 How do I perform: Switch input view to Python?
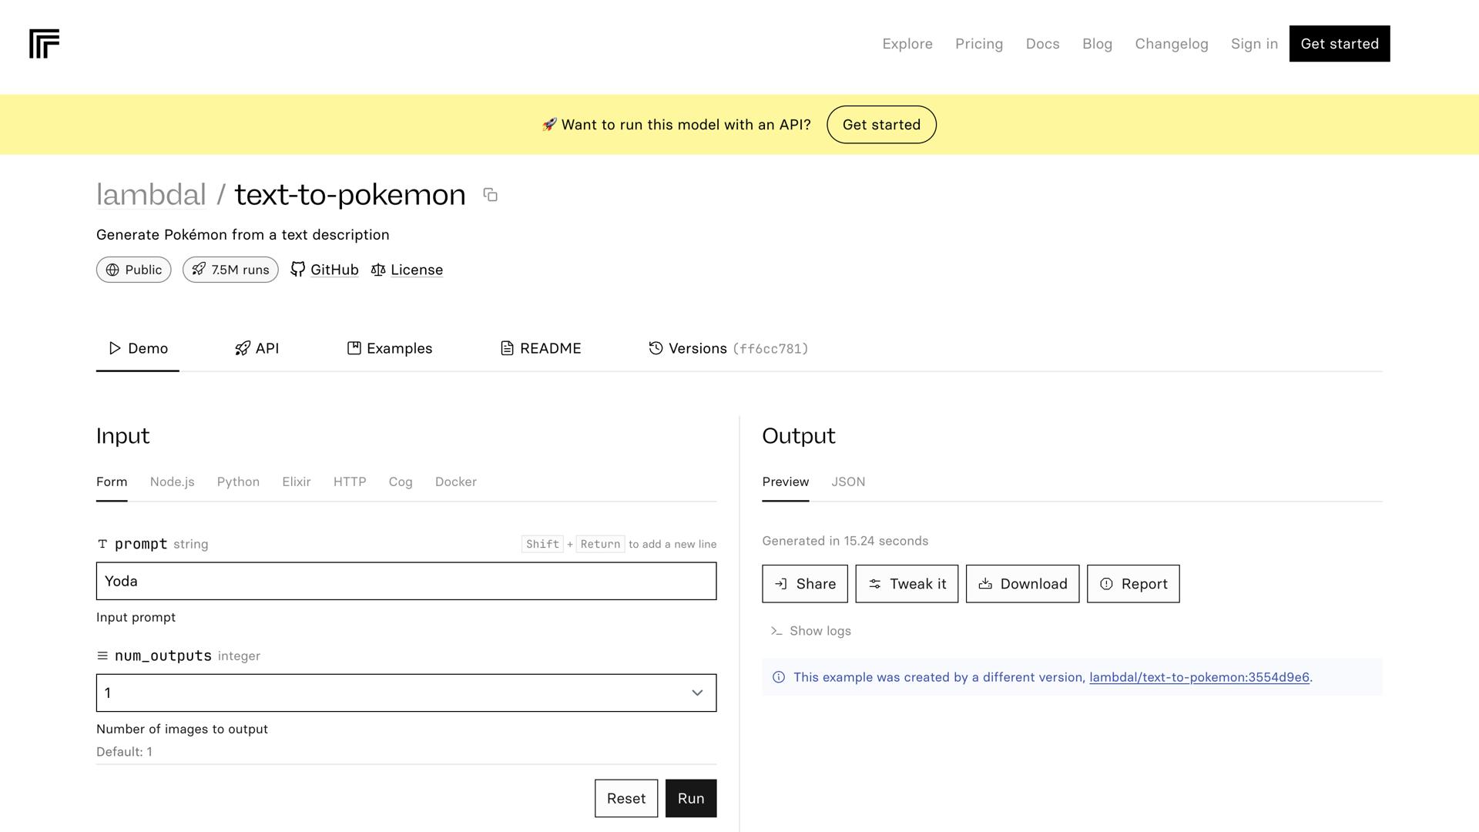(x=238, y=481)
